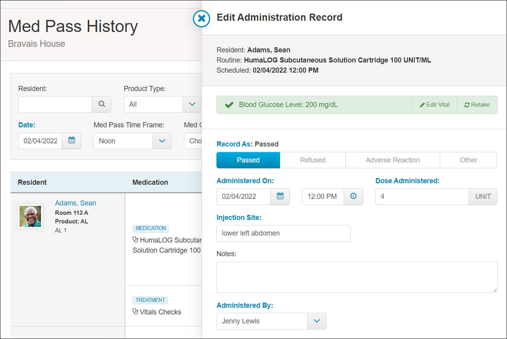Open the calendar picker for Administered On date
The height and width of the screenshot is (339, 507).
(280, 196)
